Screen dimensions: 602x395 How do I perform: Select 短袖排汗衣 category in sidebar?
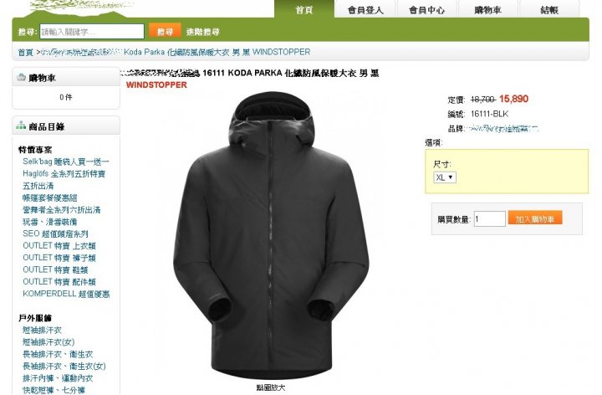point(42,330)
